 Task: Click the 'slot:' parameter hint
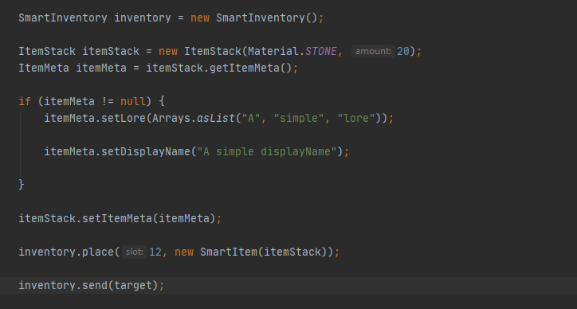coord(135,252)
